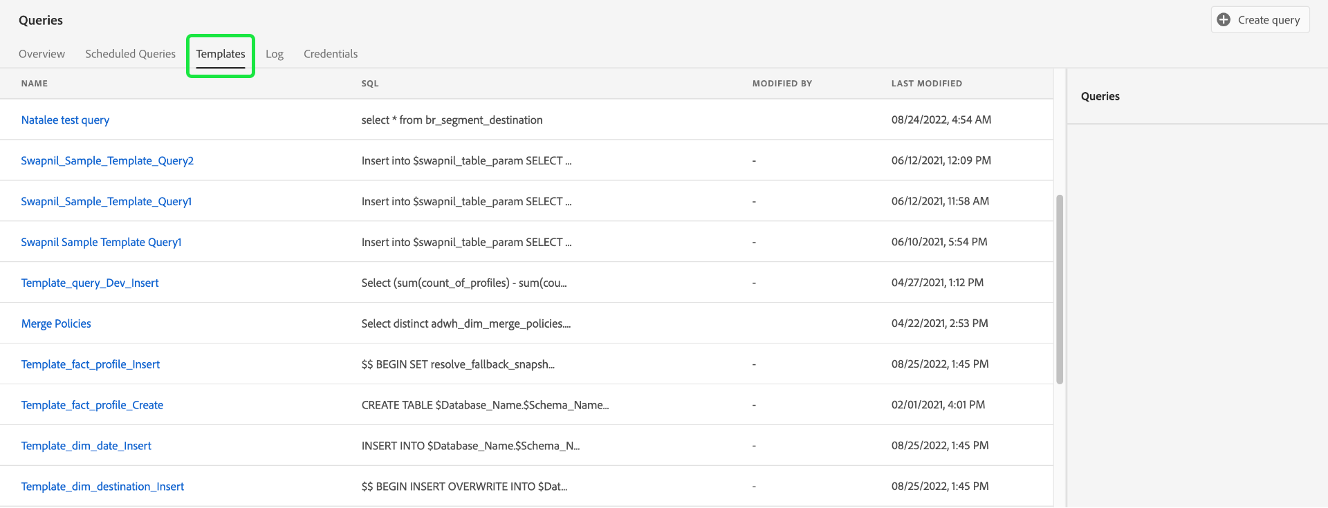
Task: Open Template_fact_profile_Insert template
Action: coord(91,365)
